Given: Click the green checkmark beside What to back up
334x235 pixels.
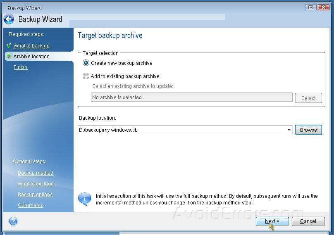Looking at the screenshot, I should coord(9,45).
